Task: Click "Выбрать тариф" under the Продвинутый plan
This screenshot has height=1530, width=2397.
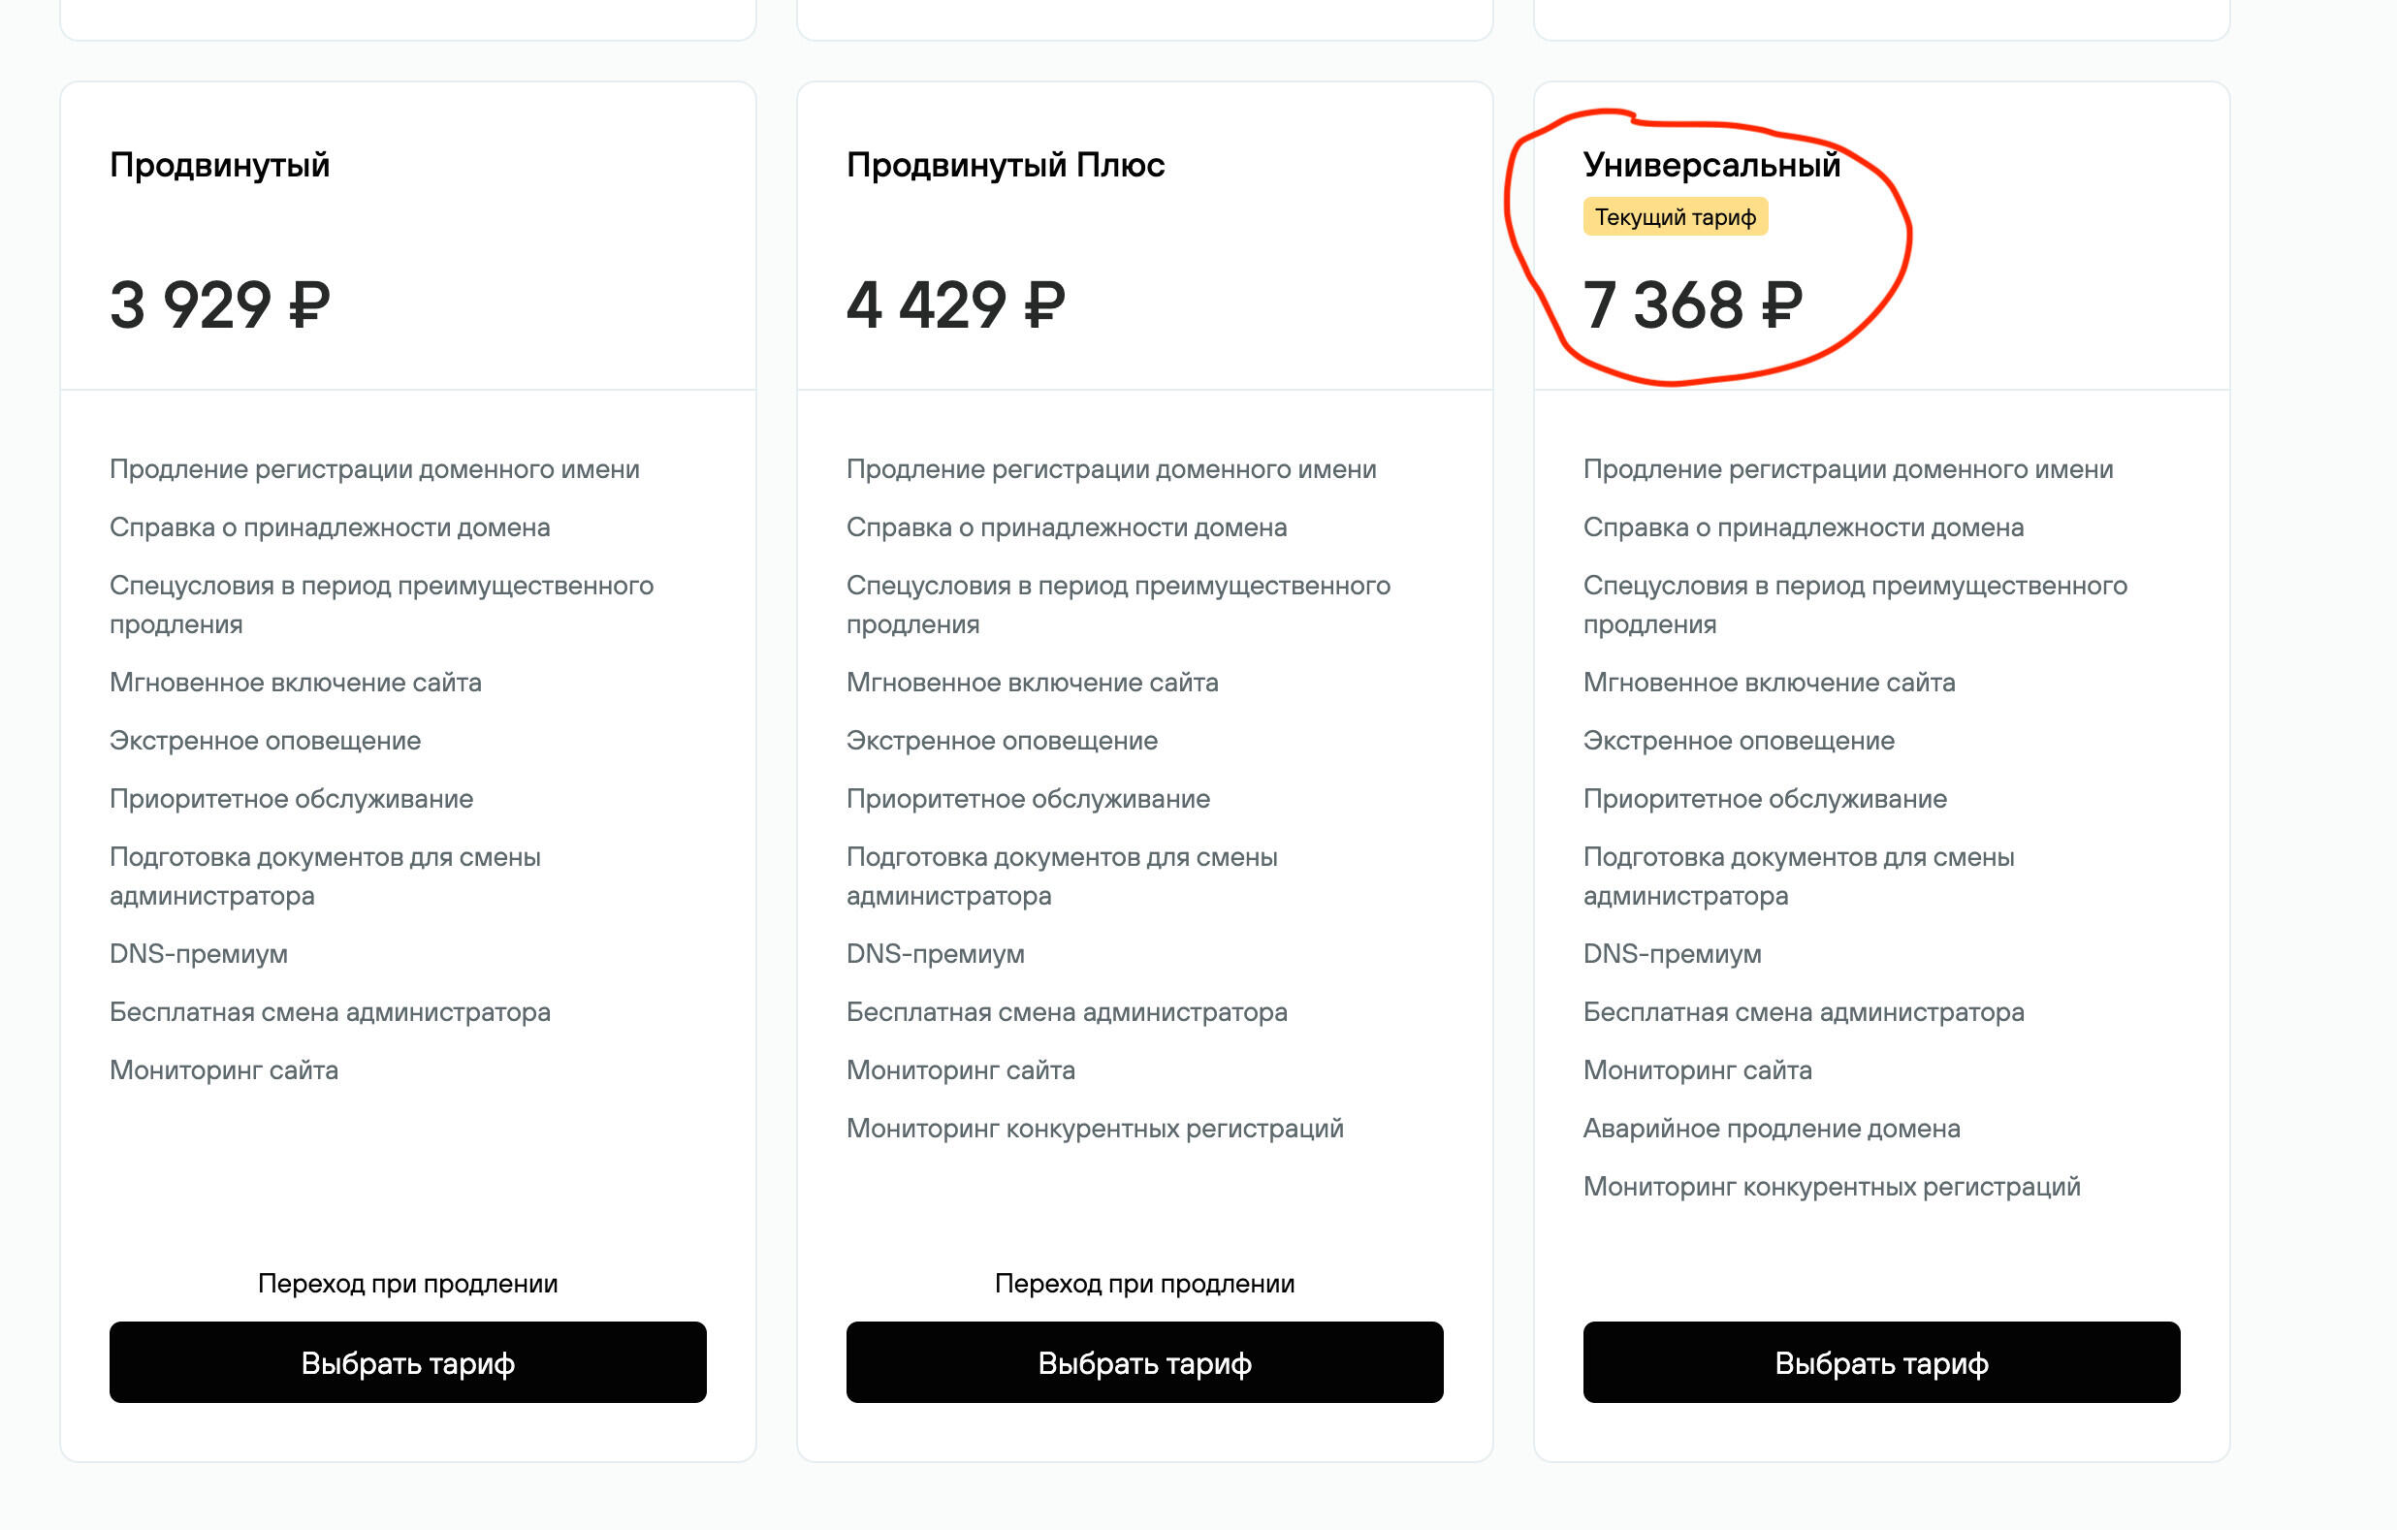Action: (x=407, y=1361)
